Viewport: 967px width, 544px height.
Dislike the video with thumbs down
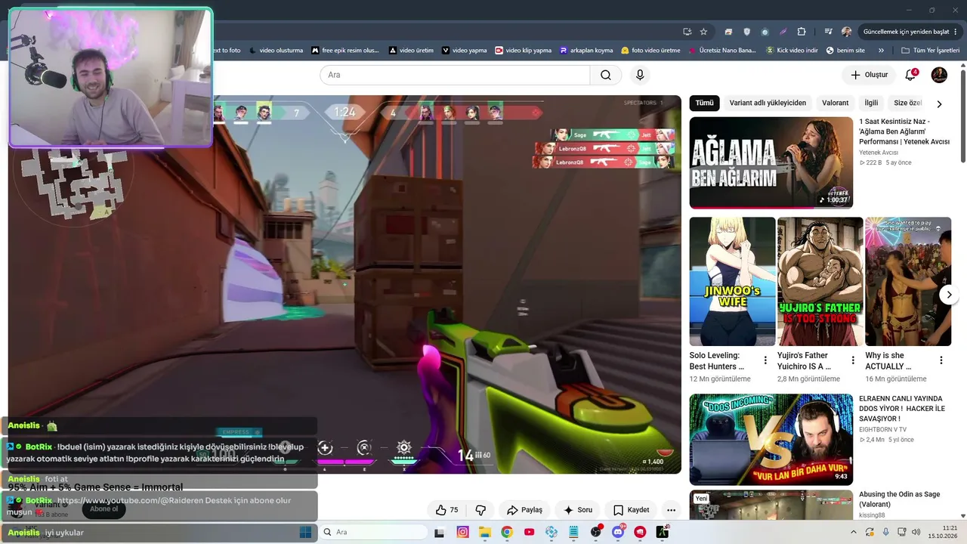click(480, 510)
